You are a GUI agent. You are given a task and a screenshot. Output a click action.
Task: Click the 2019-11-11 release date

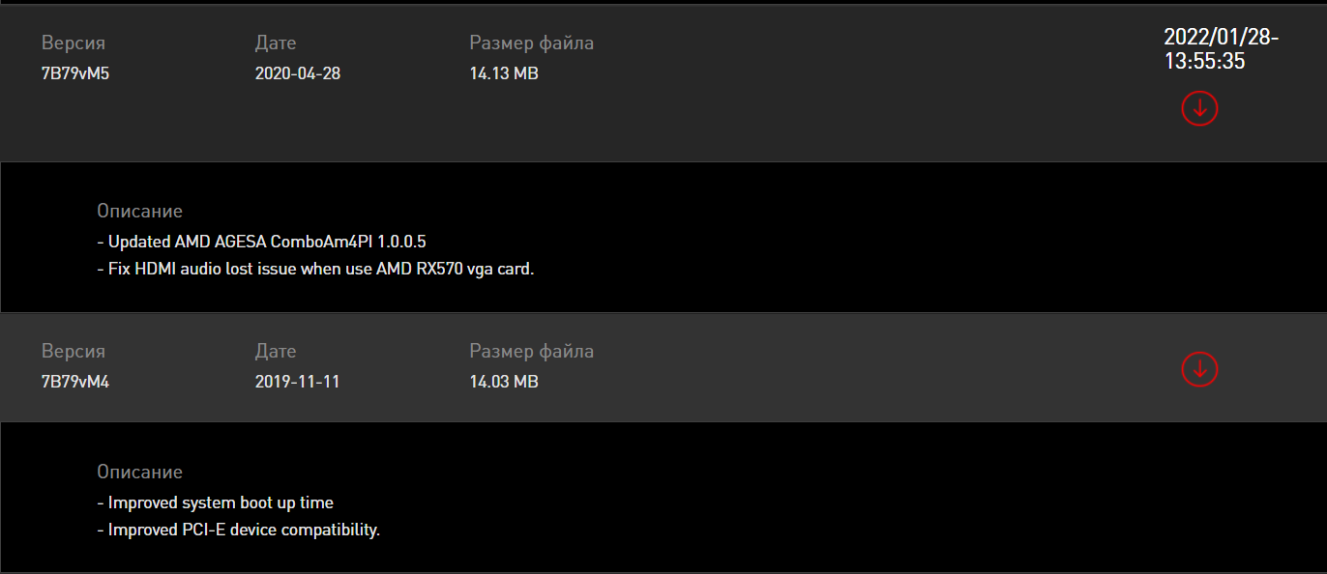point(297,382)
